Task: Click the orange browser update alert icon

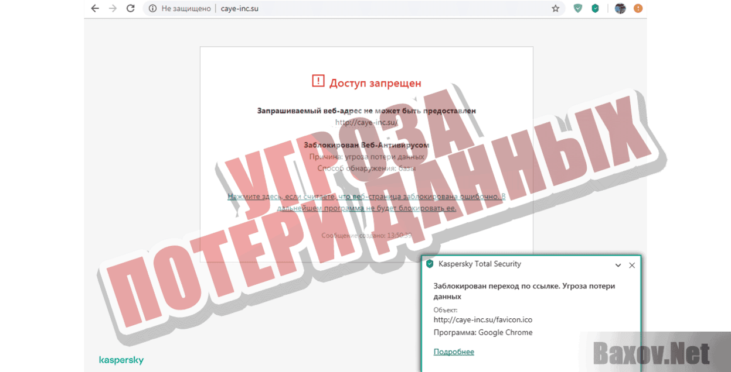Action: tap(638, 8)
